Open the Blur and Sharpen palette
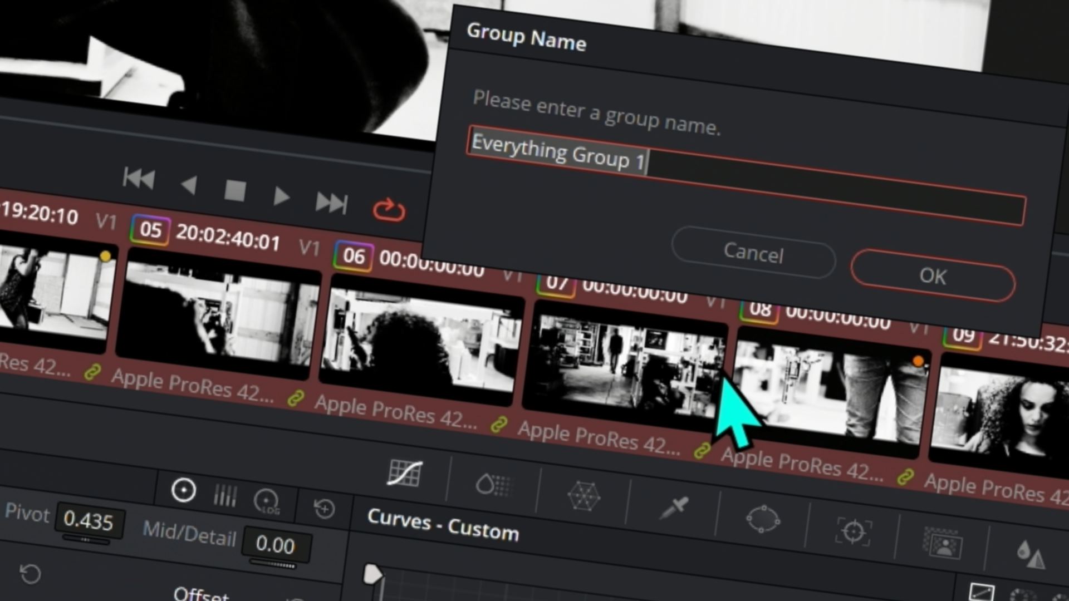The image size is (1069, 601). pyautogui.click(x=1030, y=555)
